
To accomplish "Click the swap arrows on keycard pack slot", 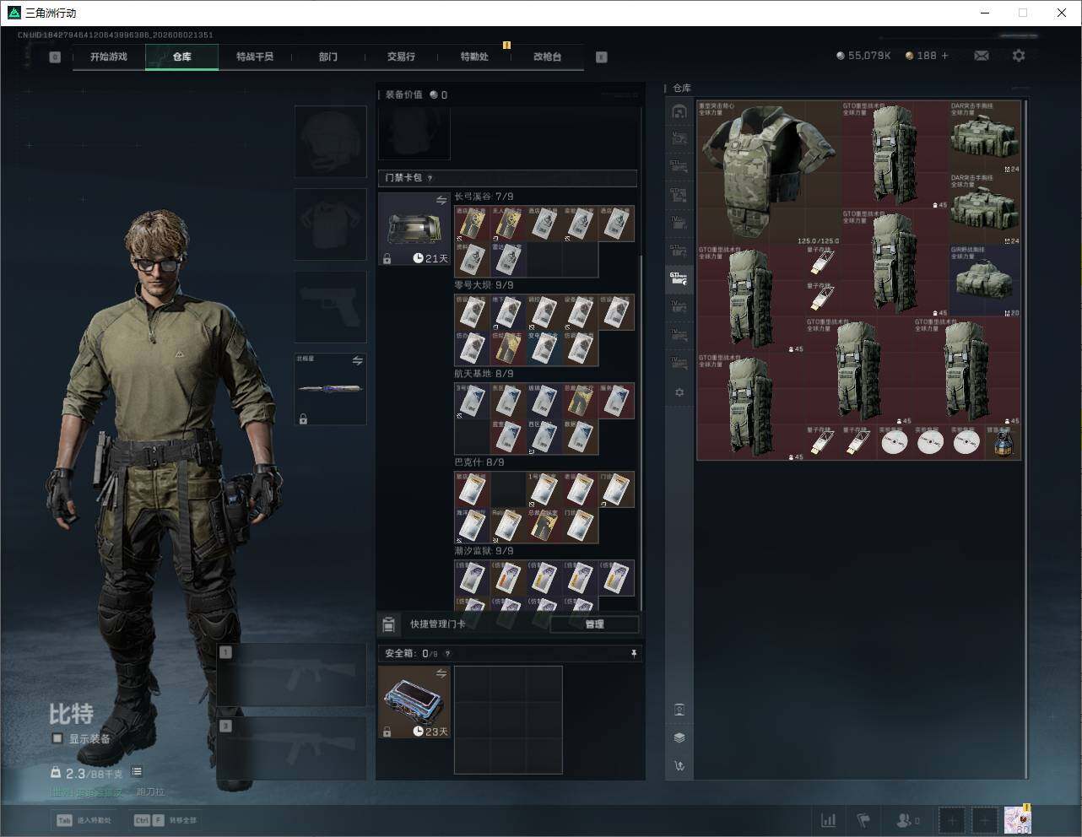I will point(441,200).
